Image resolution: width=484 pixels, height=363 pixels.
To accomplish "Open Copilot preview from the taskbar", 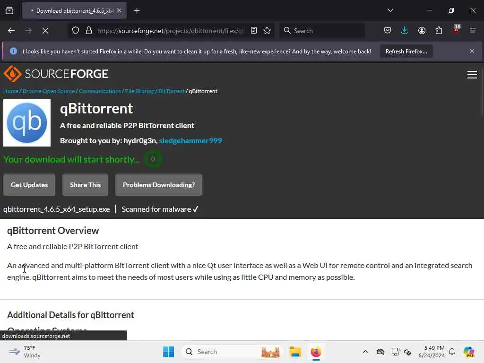I will click(469, 352).
